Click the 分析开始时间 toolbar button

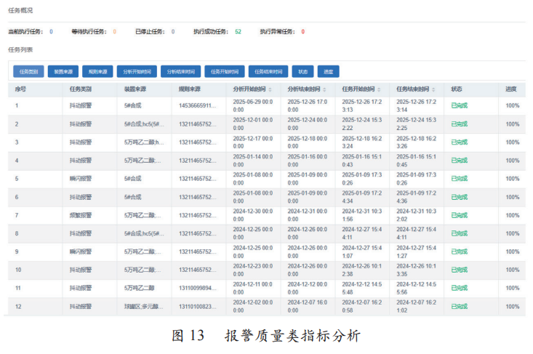135,72
